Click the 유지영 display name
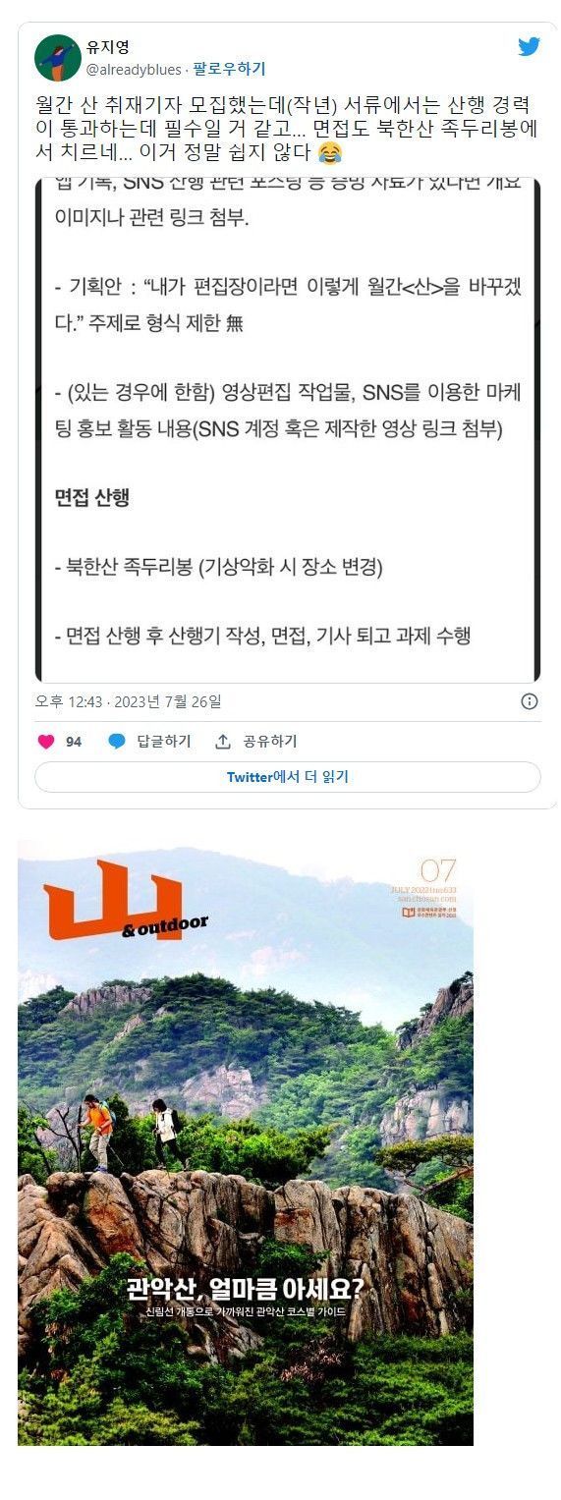 pyautogui.click(x=108, y=47)
